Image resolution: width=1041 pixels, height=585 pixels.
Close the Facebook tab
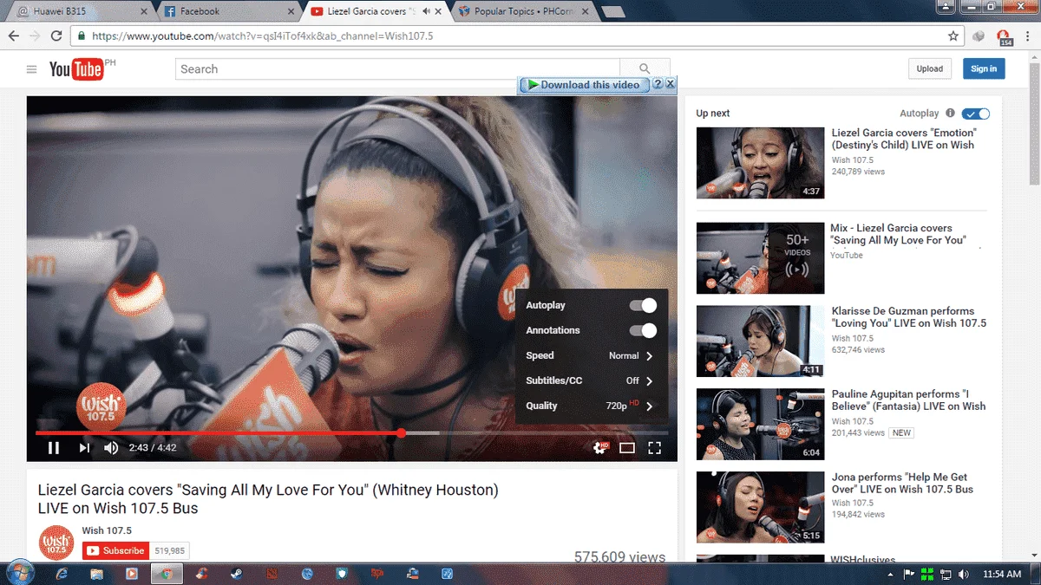(290, 11)
